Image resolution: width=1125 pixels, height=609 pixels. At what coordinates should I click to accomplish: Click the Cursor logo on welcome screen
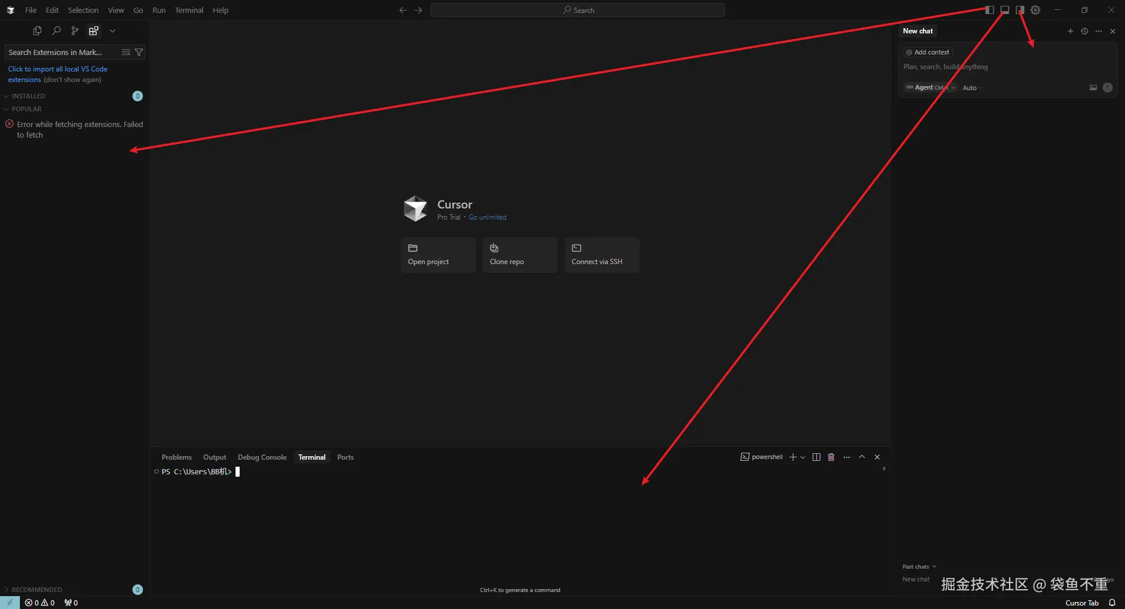click(415, 208)
